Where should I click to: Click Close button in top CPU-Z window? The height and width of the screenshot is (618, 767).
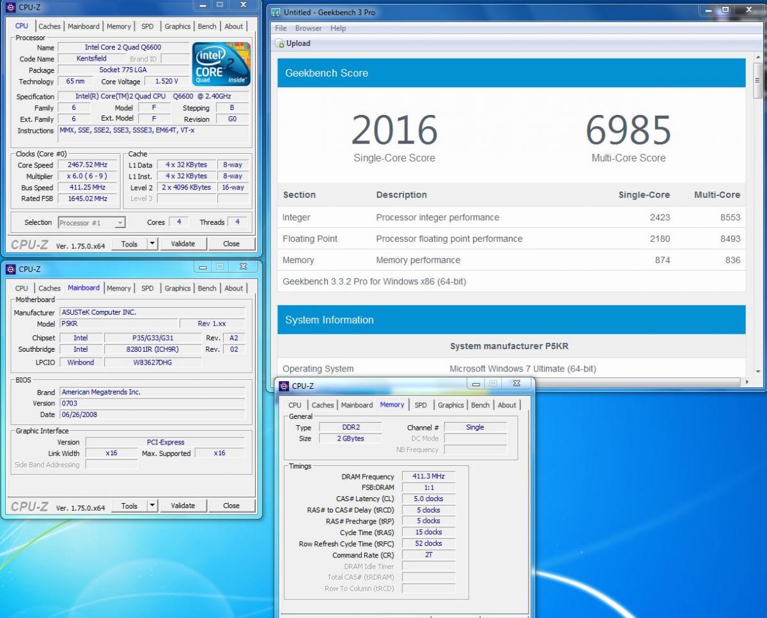coord(231,243)
